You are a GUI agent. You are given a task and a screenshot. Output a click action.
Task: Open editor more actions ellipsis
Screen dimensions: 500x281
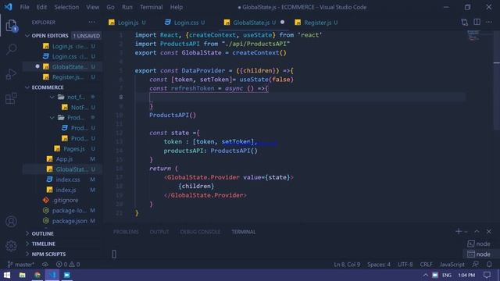coord(489,22)
